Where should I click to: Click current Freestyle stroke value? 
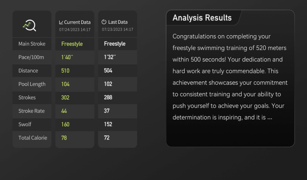point(72,44)
